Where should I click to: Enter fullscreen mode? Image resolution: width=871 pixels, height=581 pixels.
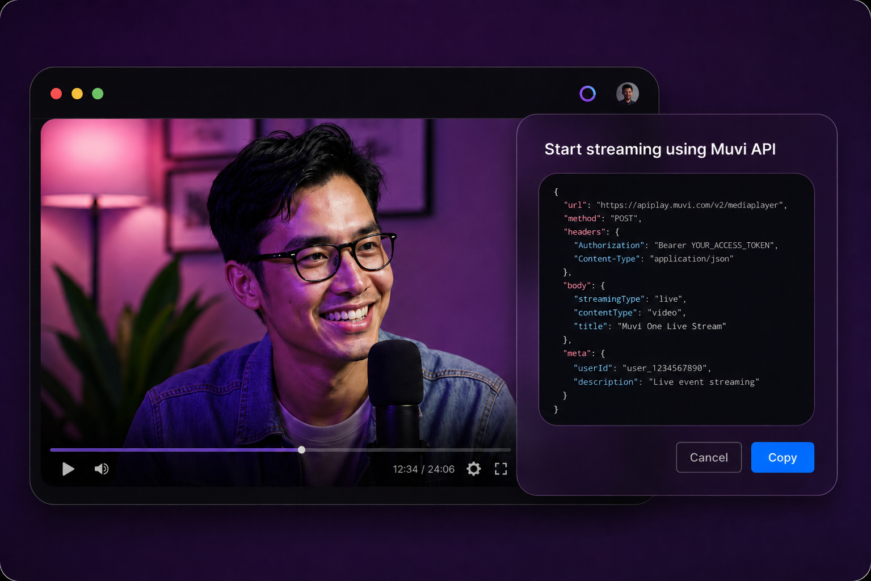click(500, 469)
